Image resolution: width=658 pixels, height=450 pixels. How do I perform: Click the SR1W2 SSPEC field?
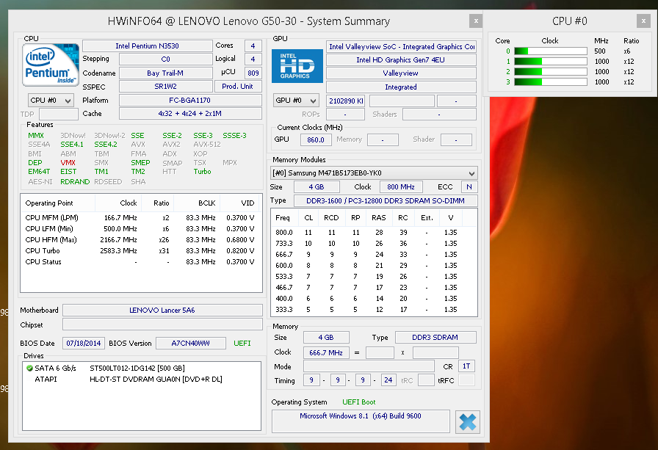pyautogui.click(x=166, y=87)
